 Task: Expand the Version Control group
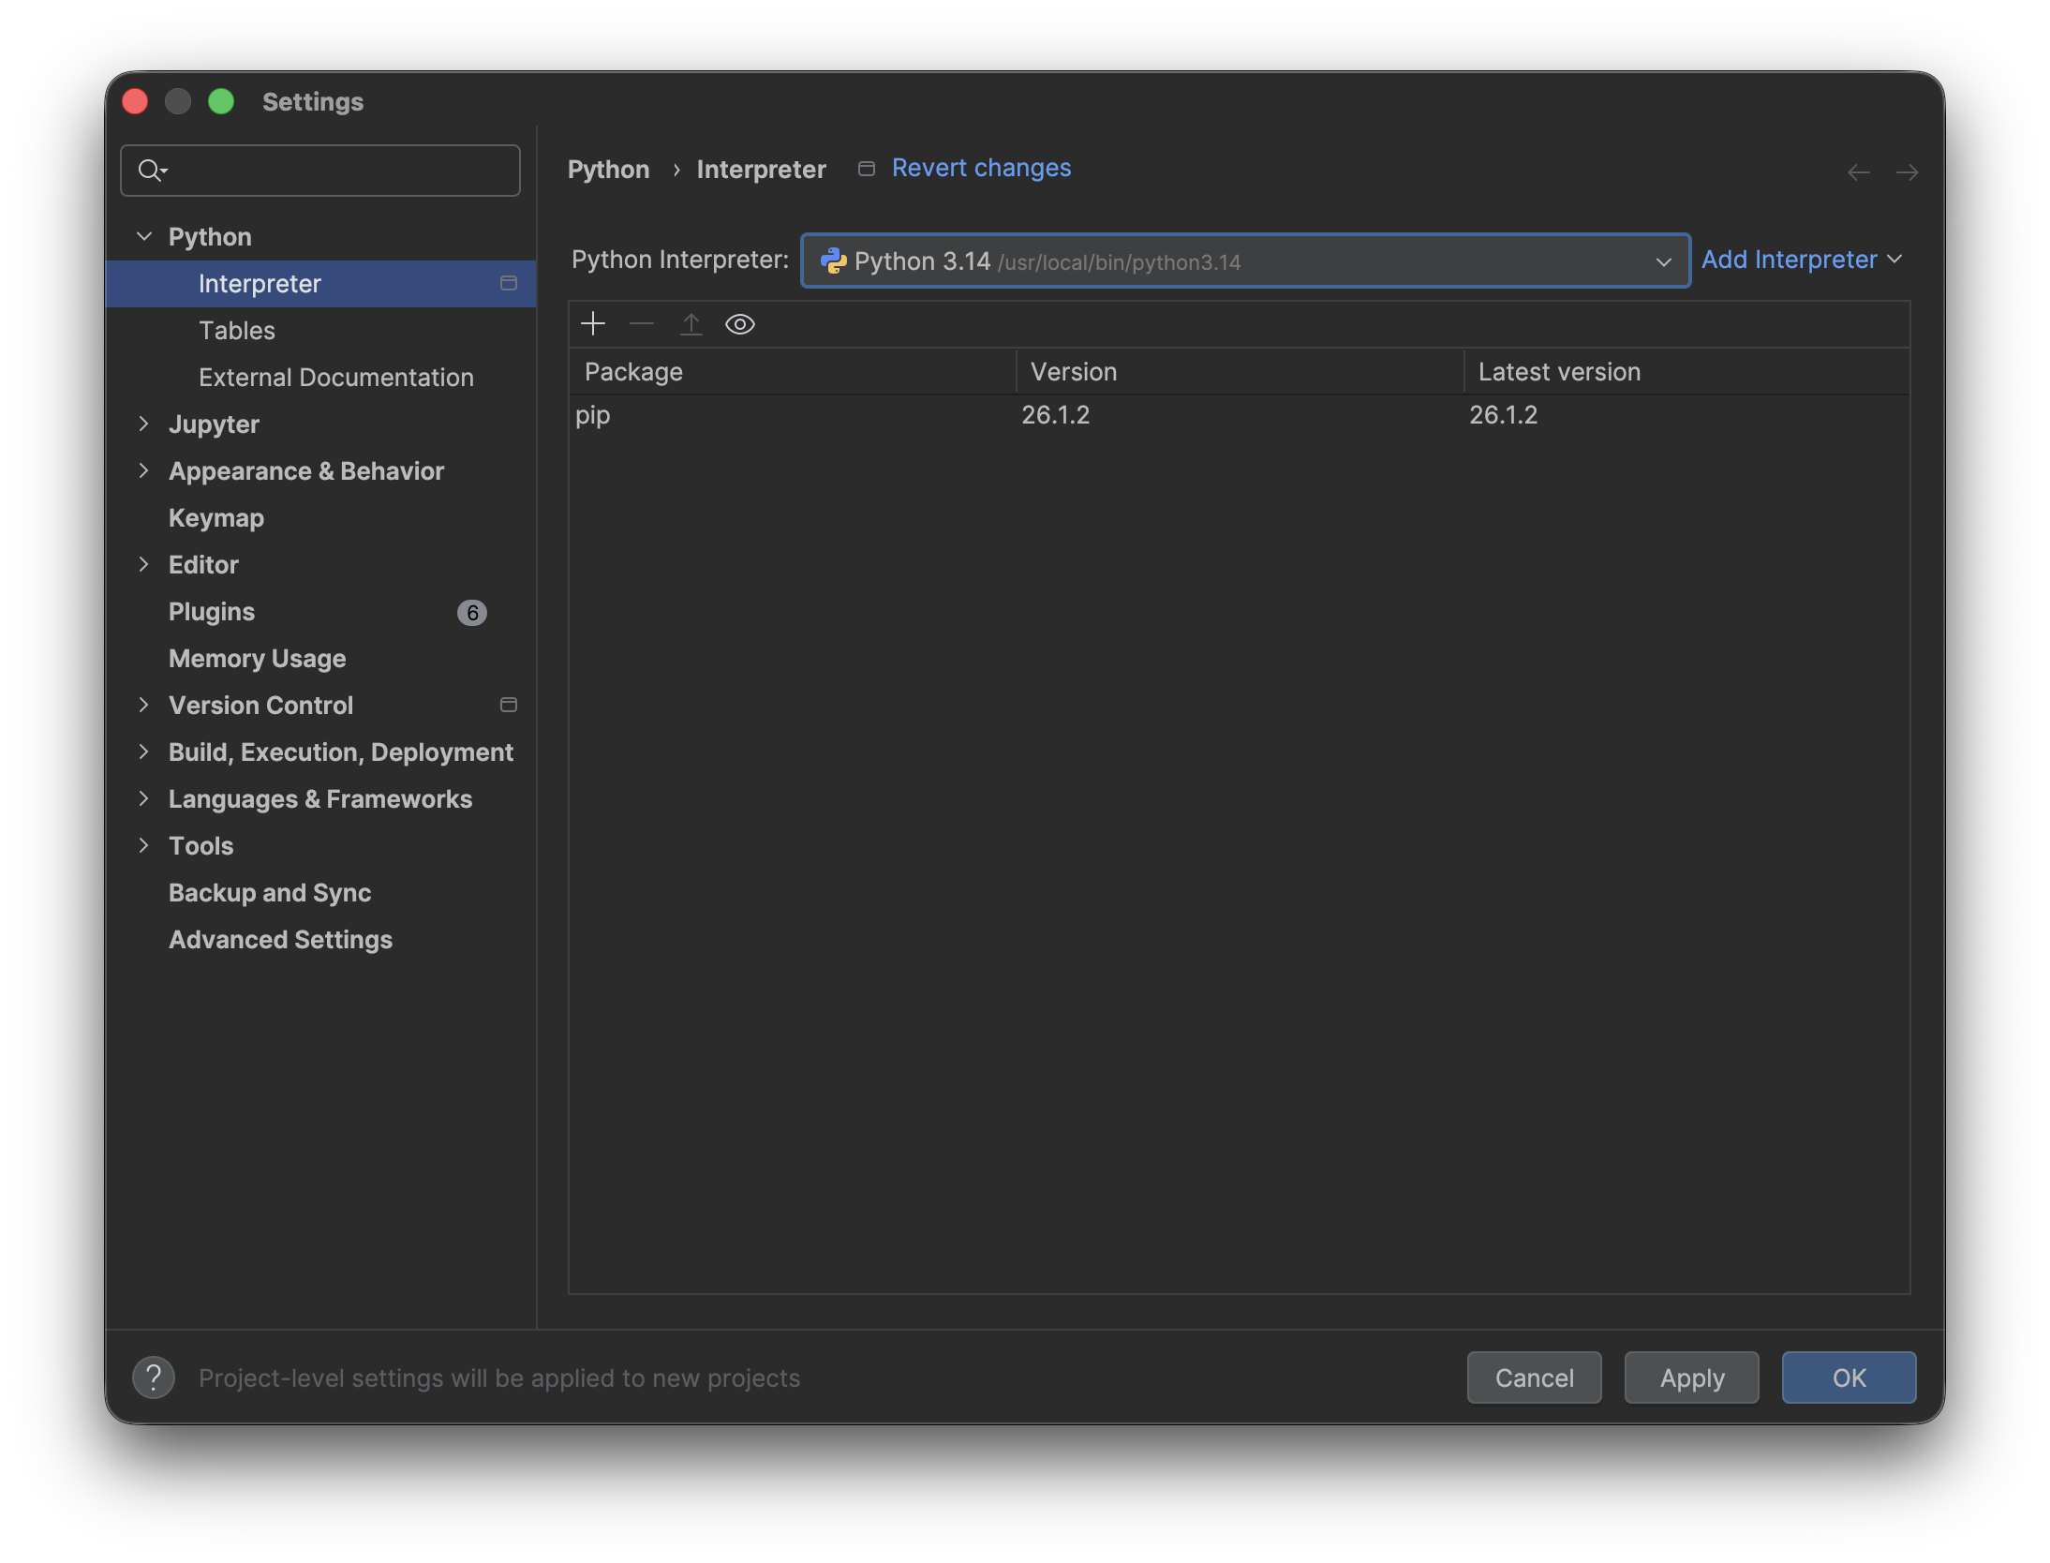coord(144,705)
